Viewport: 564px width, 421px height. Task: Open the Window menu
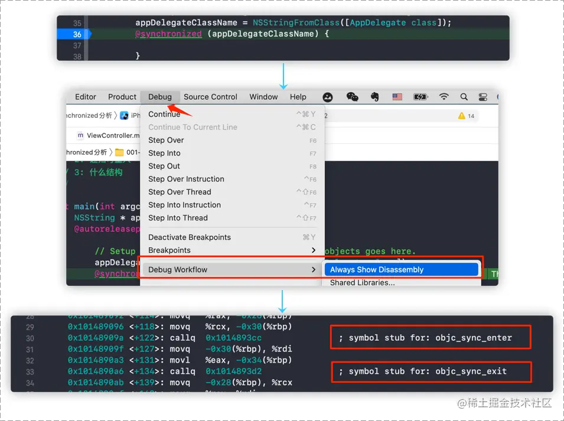[263, 97]
